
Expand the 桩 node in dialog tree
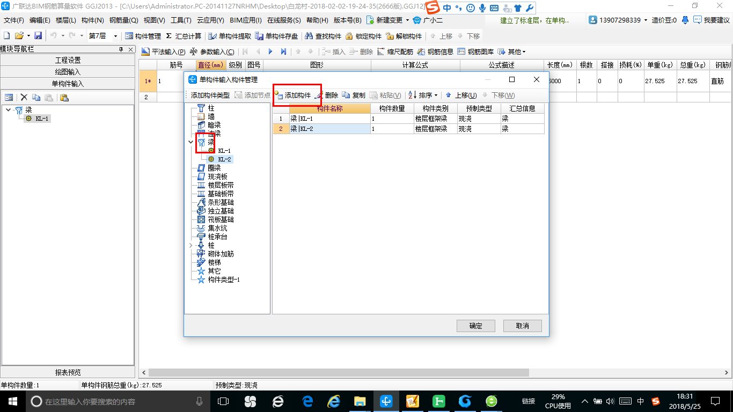coord(191,245)
